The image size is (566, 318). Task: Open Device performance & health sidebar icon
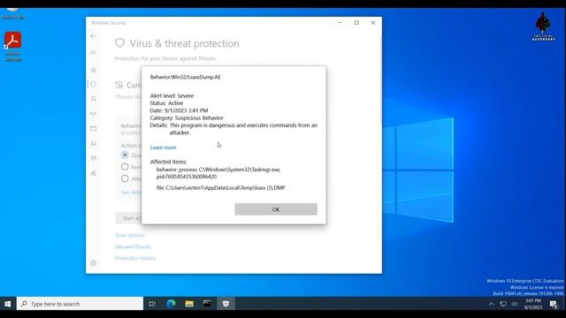coord(94,158)
